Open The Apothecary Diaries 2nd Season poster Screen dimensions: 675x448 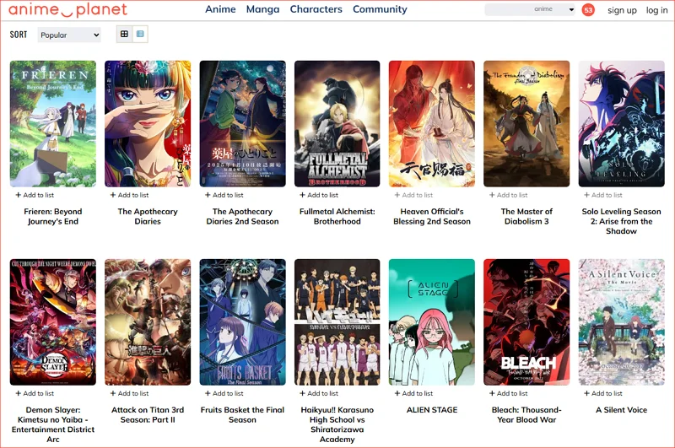(x=242, y=123)
